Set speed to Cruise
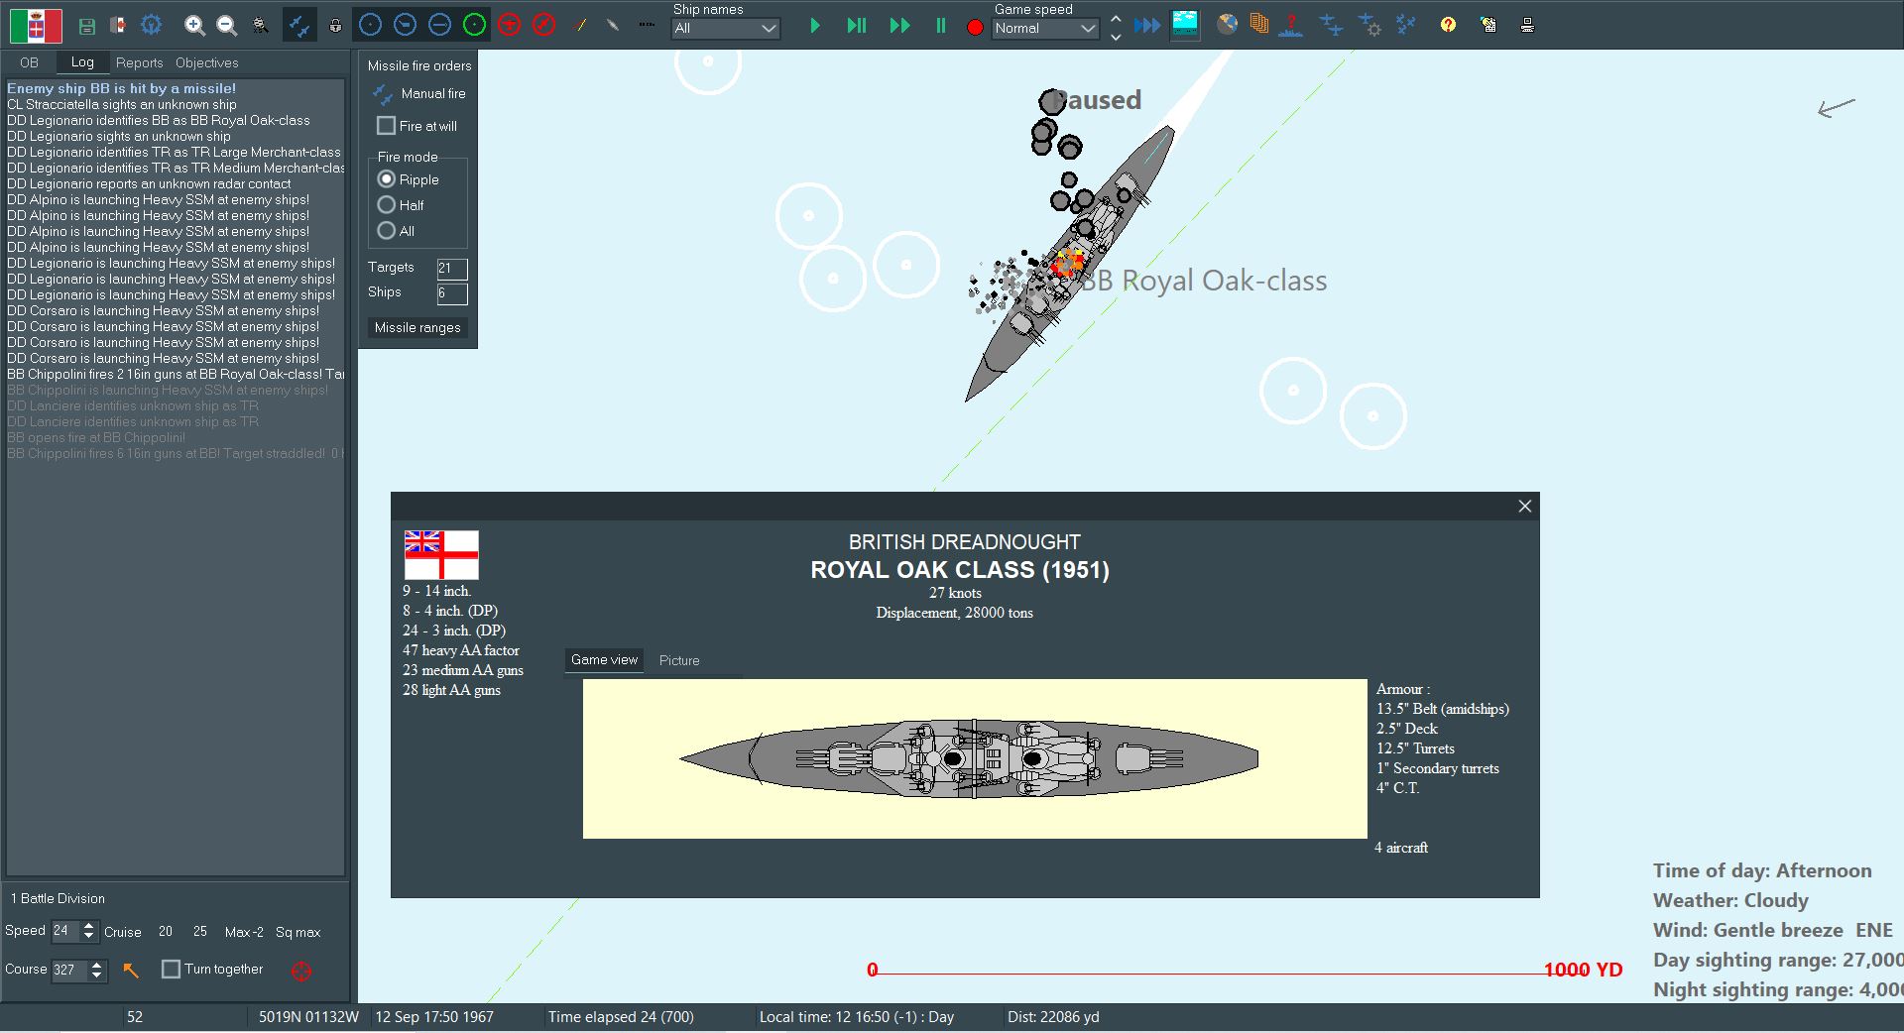 [x=123, y=932]
